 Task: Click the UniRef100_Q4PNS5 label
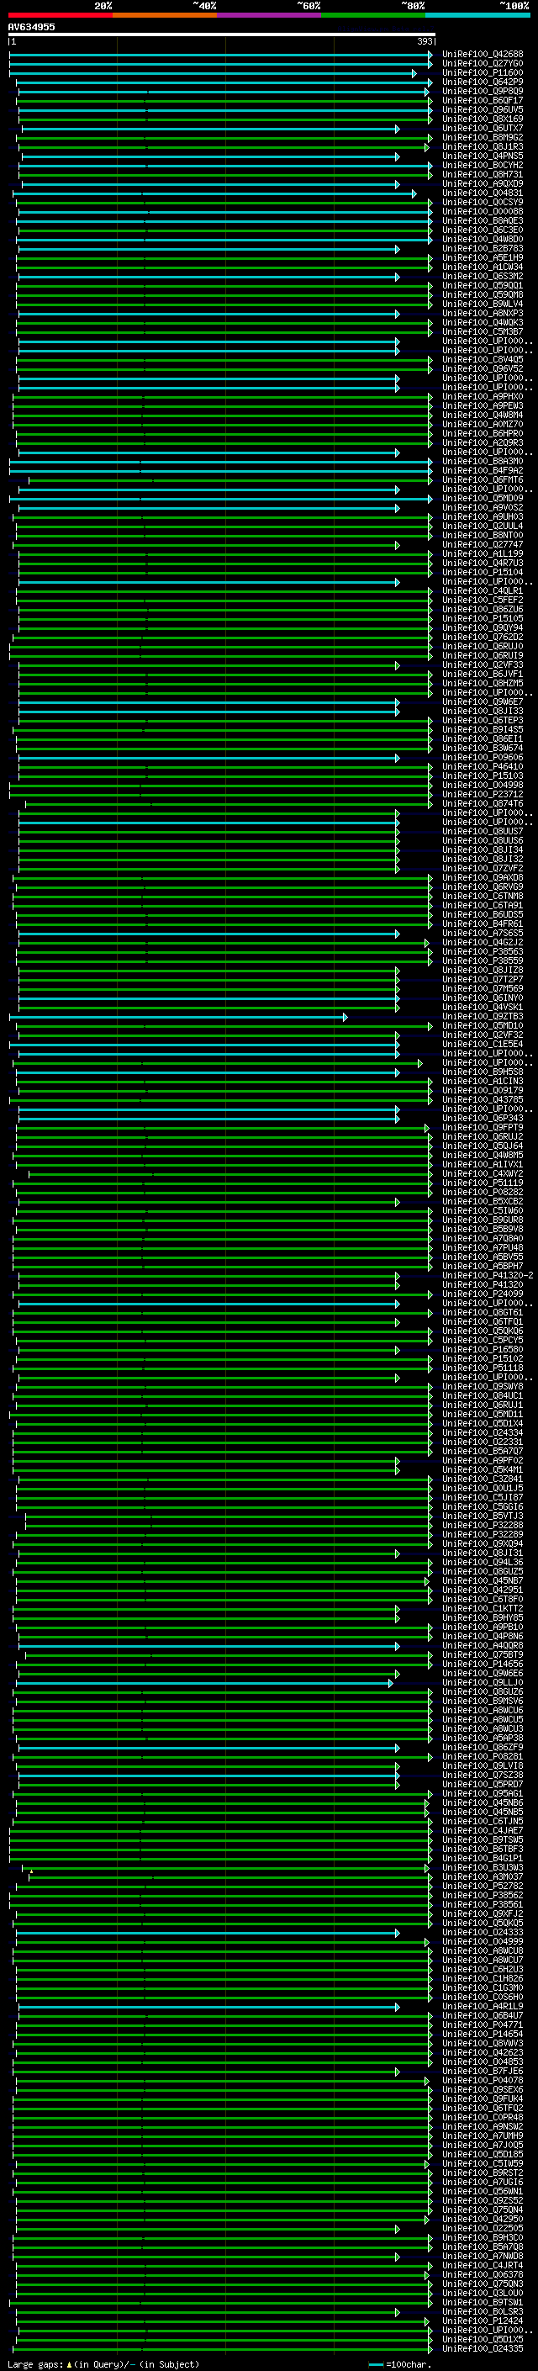click(483, 156)
